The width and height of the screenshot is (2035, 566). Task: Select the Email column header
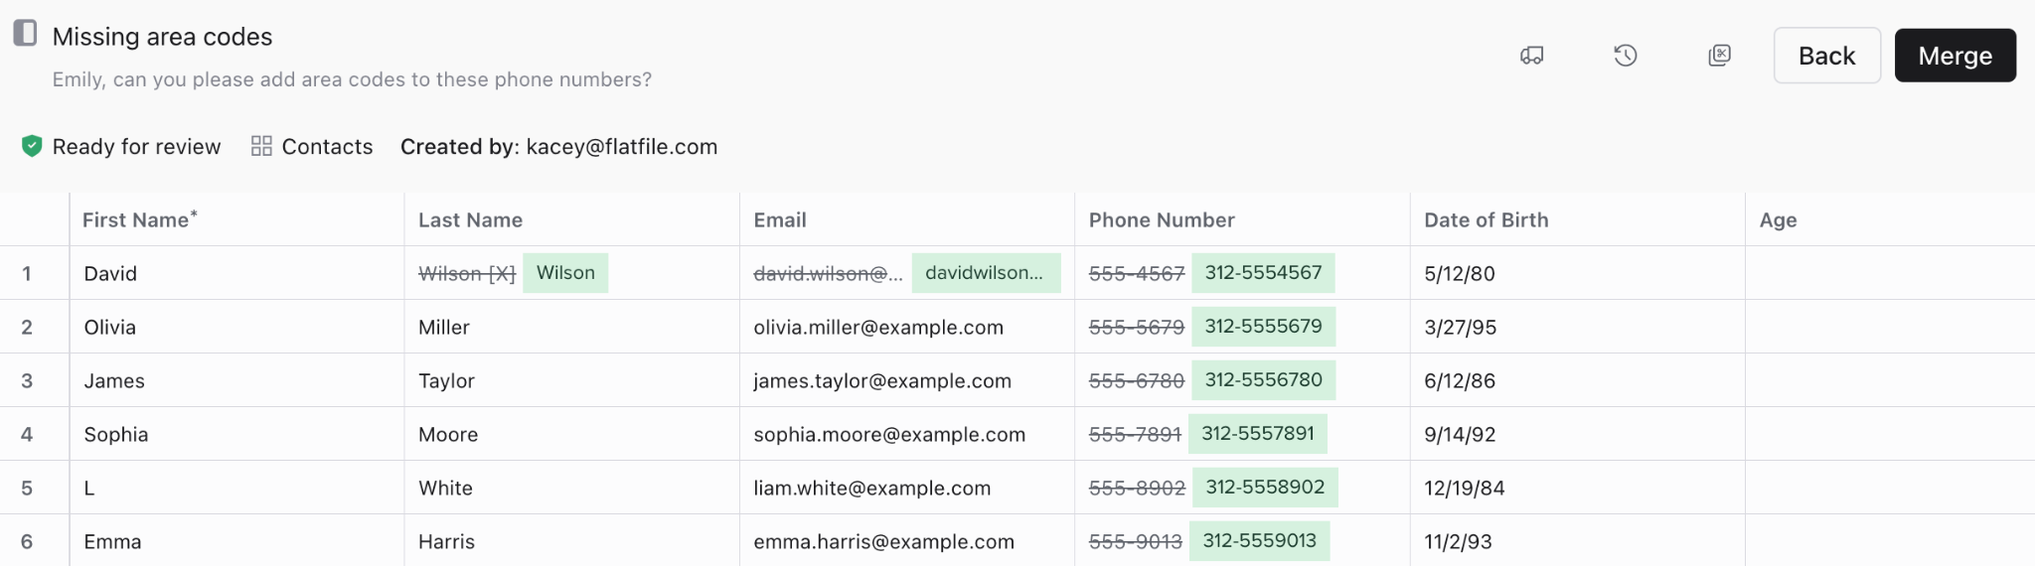pyautogui.click(x=779, y=220)
